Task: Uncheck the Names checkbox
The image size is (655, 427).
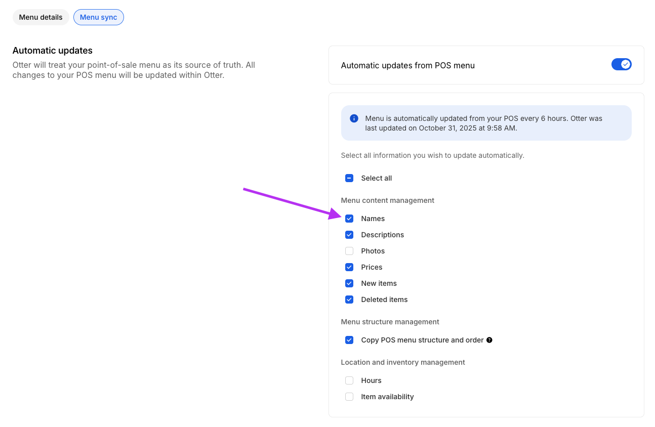Action: click(349, 219)
